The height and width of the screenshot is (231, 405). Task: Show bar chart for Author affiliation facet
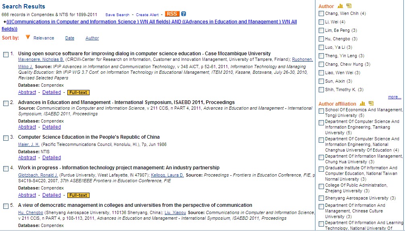[x=362, y=104]
